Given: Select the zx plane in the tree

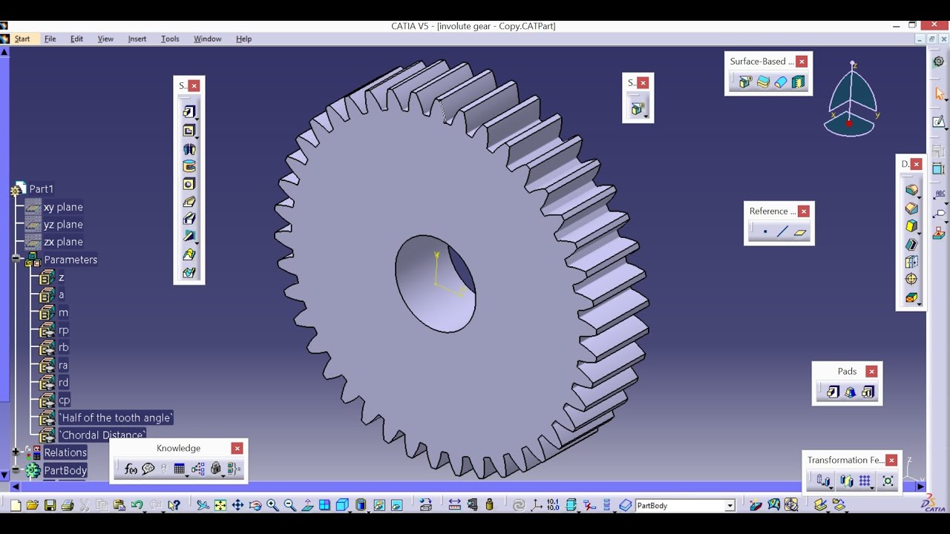Looking at the screenshot, I should (x=63, y=242).
